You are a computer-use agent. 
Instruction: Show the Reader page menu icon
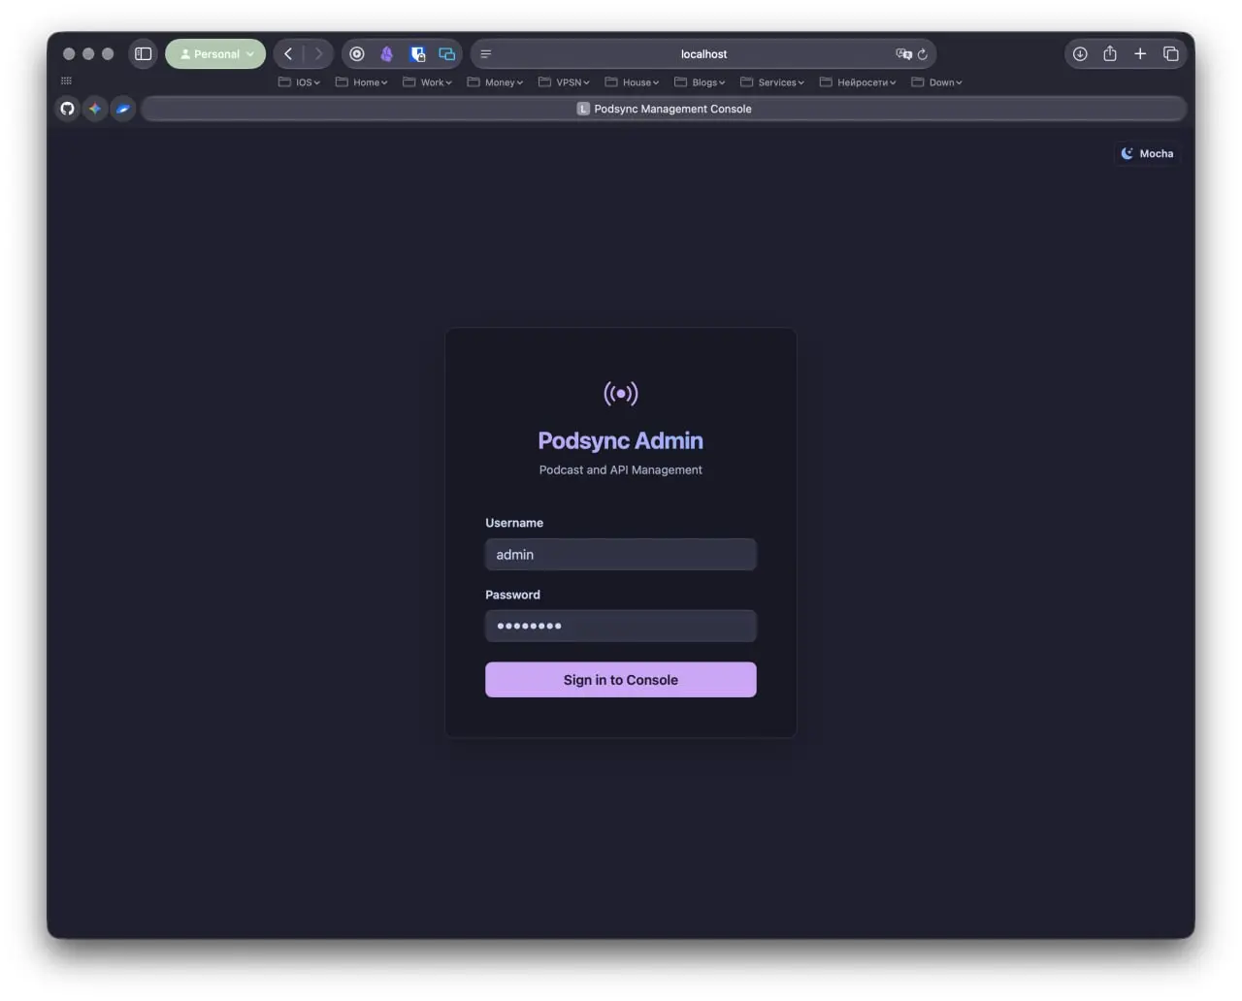pyautogui.click(x=486, y=54)
